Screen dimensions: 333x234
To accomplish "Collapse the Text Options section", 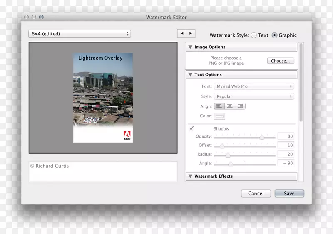I will tap(190, 75).
